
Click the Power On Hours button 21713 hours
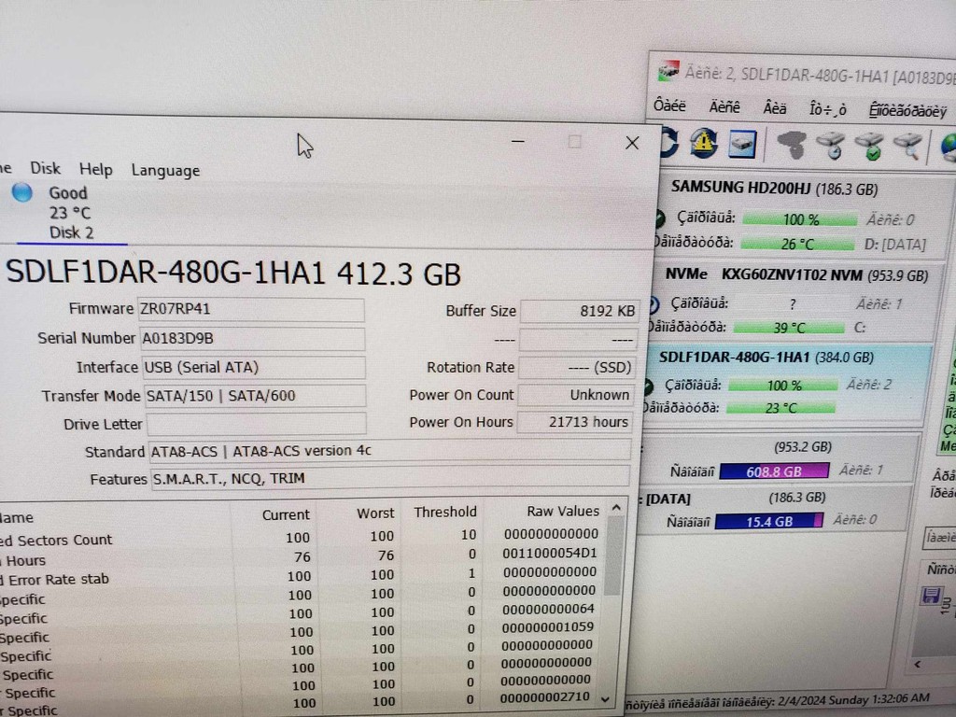pyautogui.click(x=574, y=422)
